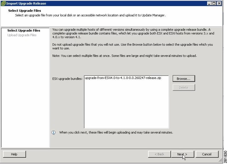This screenshot has width=228, height=164.
Task: Click the Browse... button
Action: [x=184, y=79]
